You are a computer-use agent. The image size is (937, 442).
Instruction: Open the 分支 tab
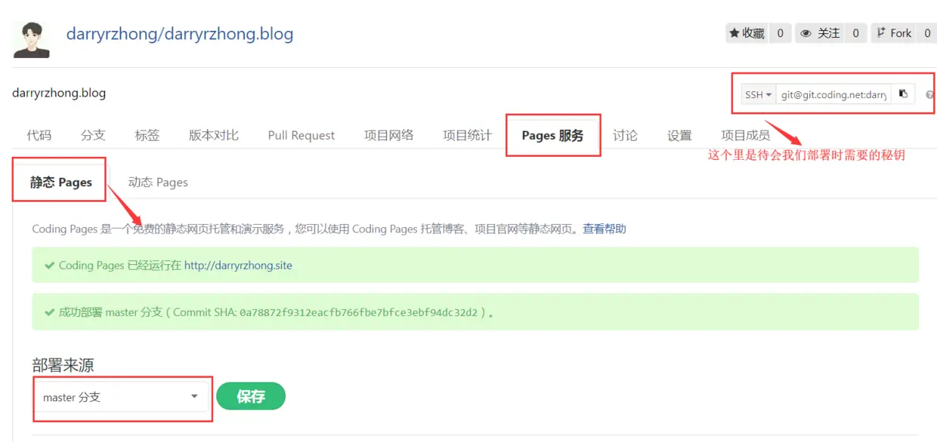(x=93, y=135)
